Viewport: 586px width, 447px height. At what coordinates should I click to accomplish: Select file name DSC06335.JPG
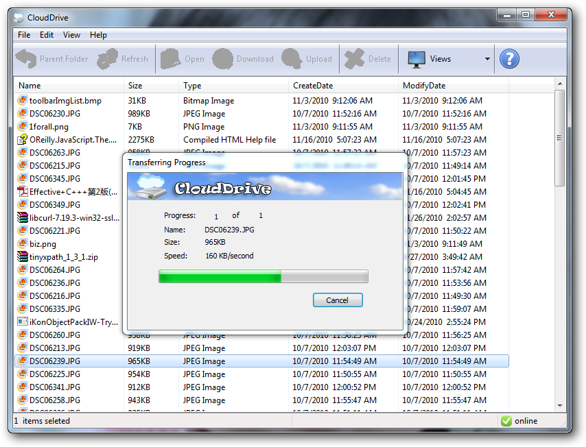(55, 309)
